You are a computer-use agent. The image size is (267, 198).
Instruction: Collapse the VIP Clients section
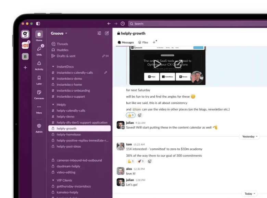pos(53,180)
